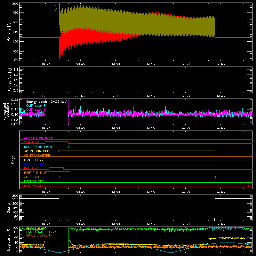Viewport: 256px width, 256px height.
Task: Click '08:45' time label under Roll period plot
Action: [80, 96]
